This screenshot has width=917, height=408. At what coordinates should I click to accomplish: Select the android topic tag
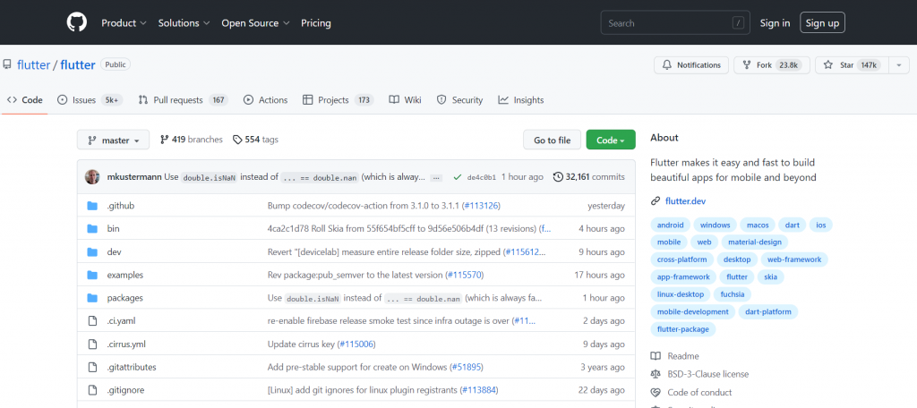[x=670, y=225]
